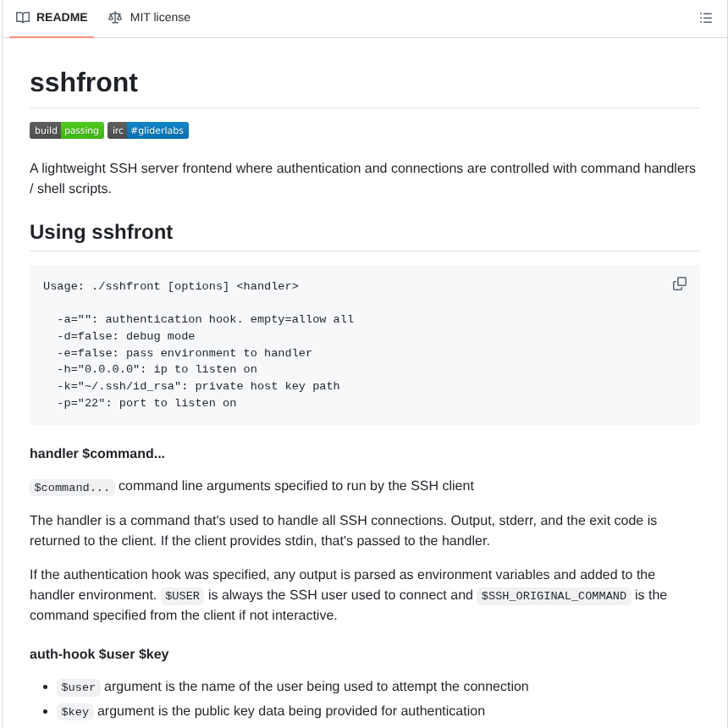Select the $command... inline code text

click(x=72, y=487)
